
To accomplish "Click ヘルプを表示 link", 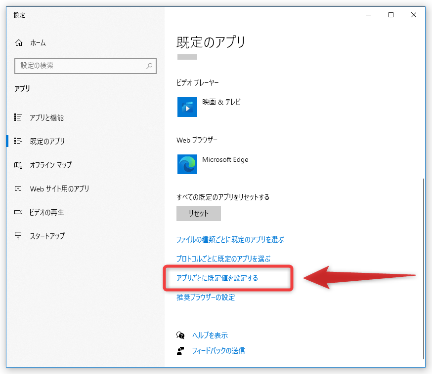I will pyautogui.click(x=210, y=335).
